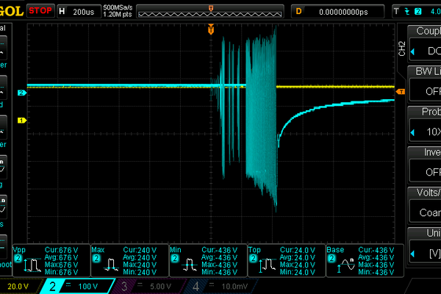Toggle the Invert OFF setting

pos(425,165)
